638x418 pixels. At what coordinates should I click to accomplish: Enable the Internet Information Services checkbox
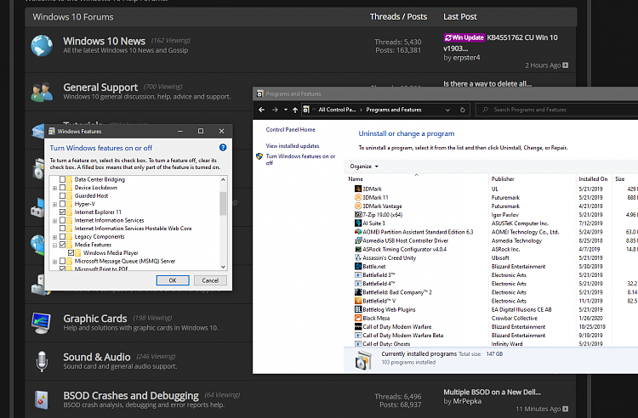(x=62, y=220)
